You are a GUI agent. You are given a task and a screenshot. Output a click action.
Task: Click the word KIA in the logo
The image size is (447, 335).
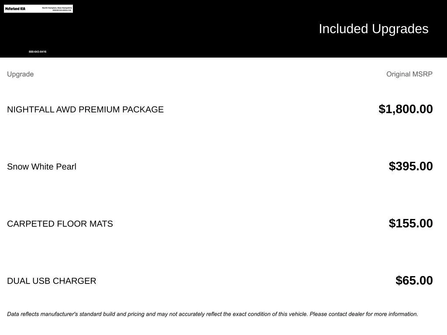22,9
